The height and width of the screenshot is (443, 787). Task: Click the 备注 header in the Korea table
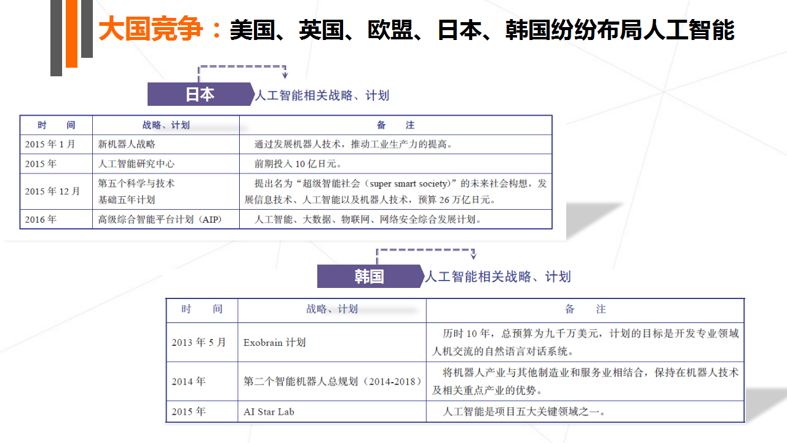tap(585, 309)
